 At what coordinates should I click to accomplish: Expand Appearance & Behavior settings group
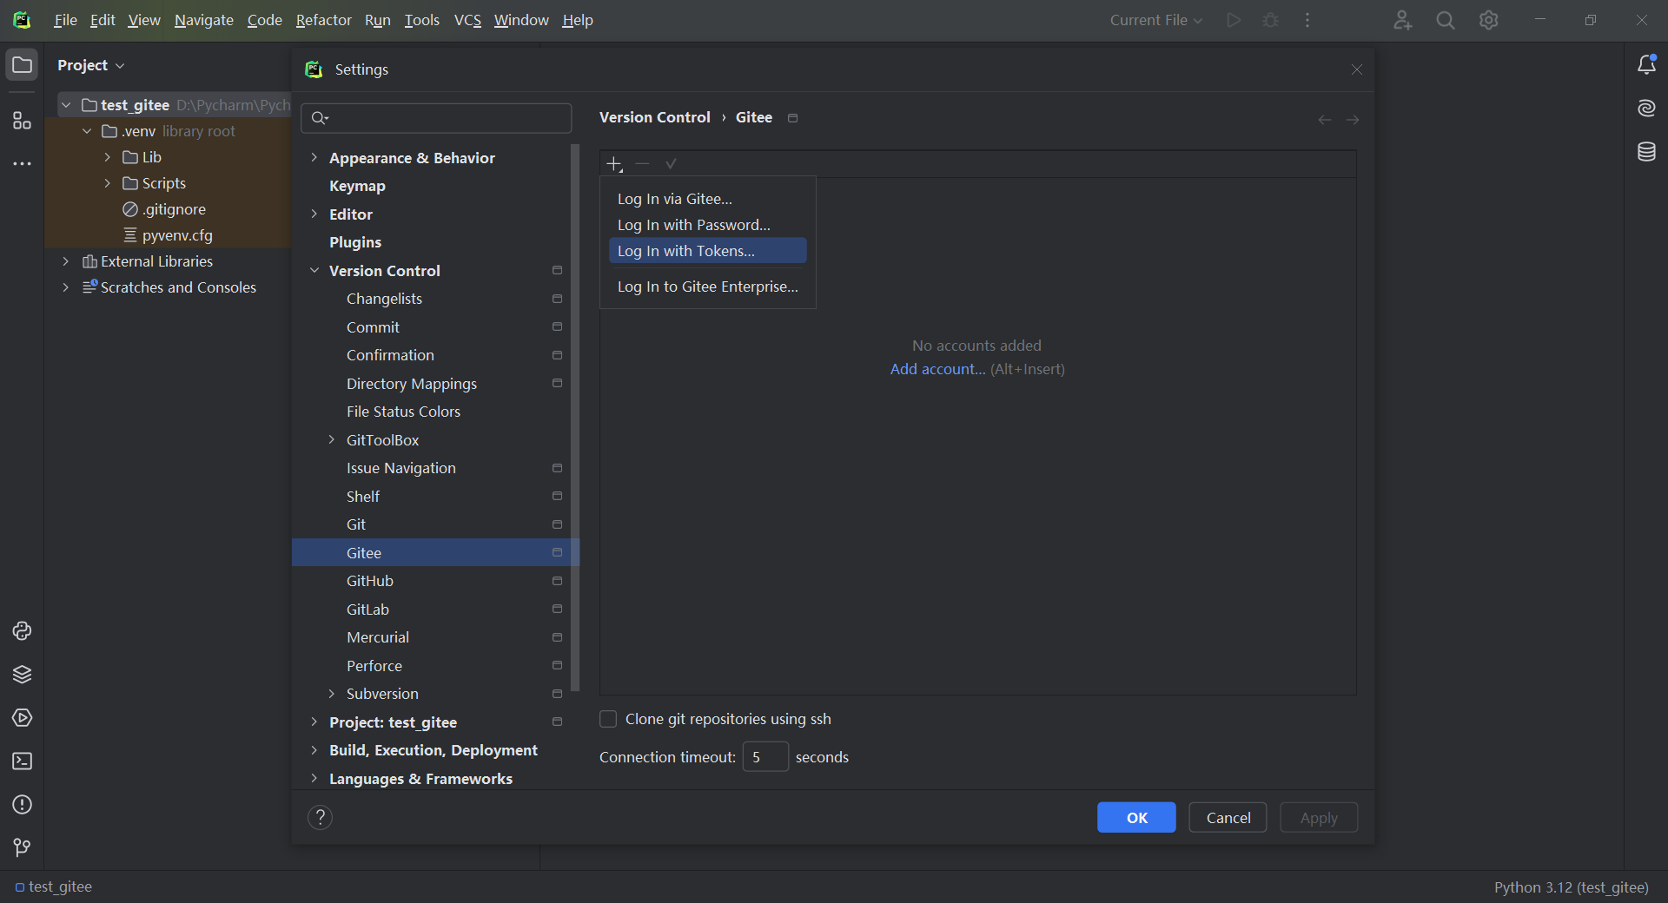tap(314, 158)
